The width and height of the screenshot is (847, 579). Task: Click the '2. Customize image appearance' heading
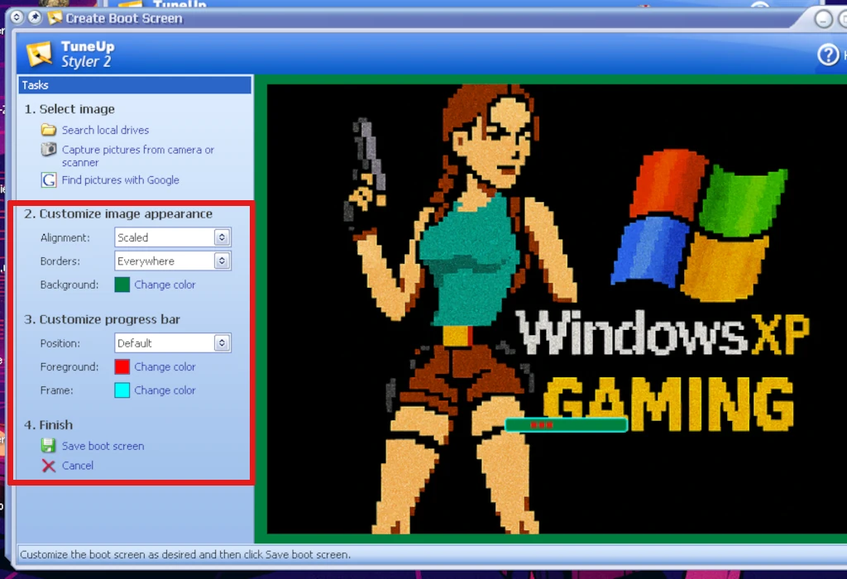point(118,214)
